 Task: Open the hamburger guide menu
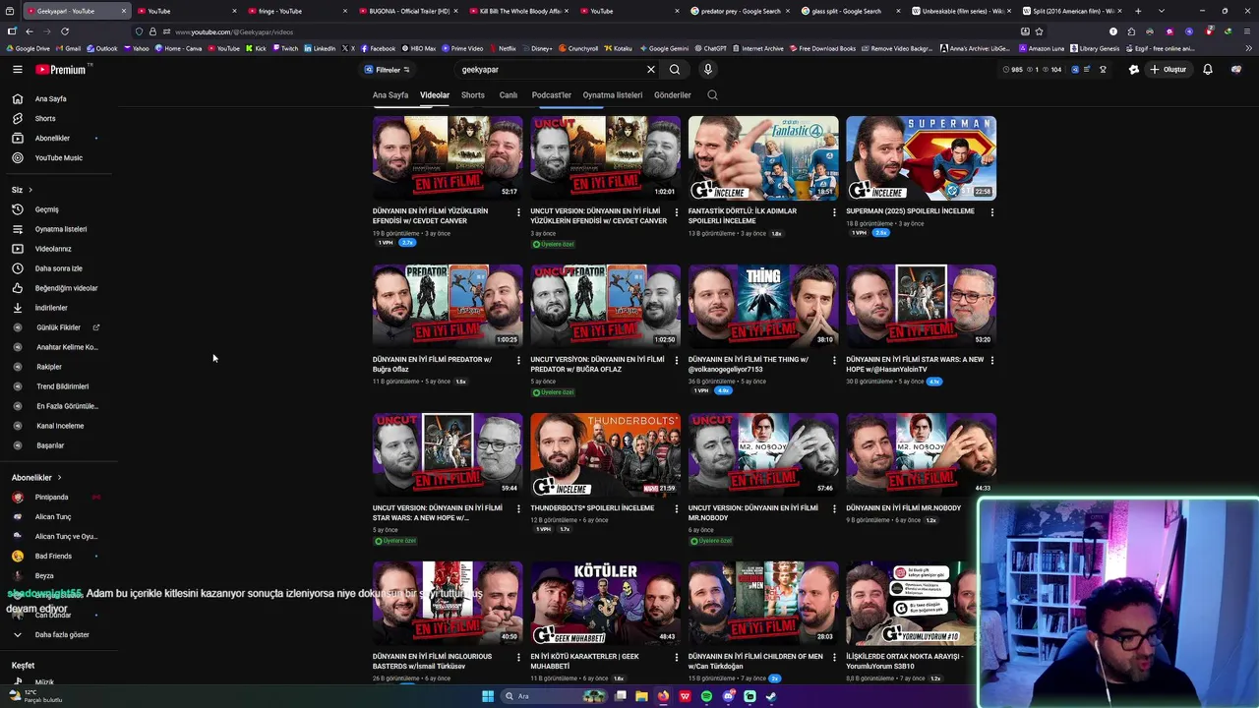(18, 70)
